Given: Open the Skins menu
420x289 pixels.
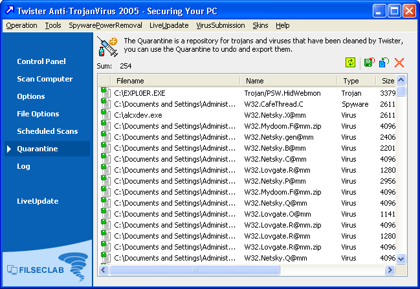Looking at the screenshot, I should [260, 25].
